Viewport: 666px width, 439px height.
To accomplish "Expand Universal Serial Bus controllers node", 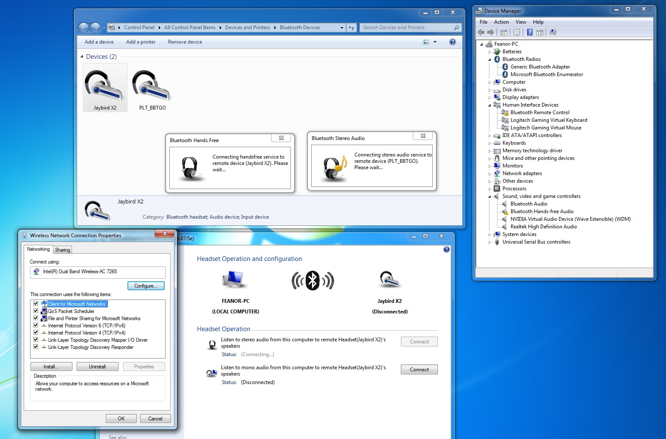I will (x=490, y=242).
